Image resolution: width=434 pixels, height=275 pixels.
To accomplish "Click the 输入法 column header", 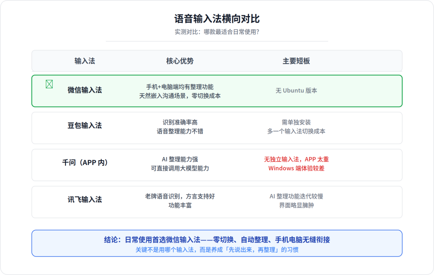I will pos(85,61).
